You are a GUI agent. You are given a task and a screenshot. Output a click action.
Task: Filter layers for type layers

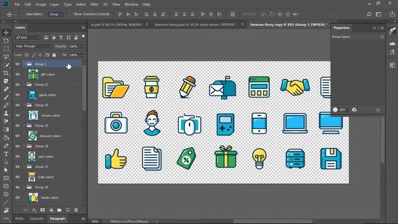[61, 37]
